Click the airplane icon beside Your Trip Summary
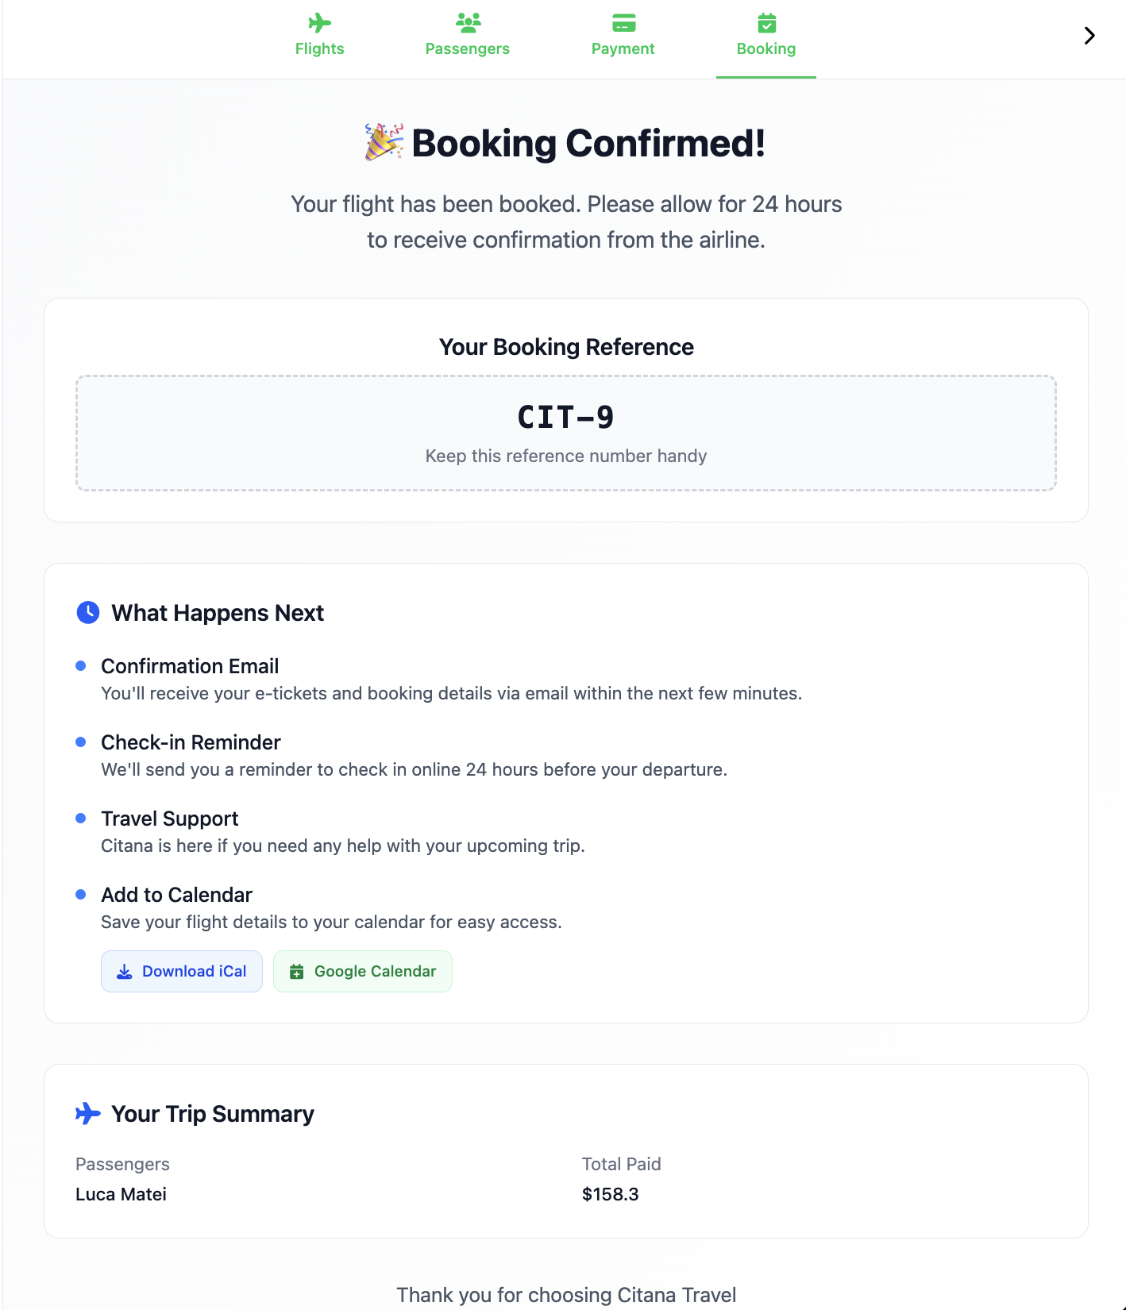1126x1310 pixels. (x=88, y=1113)
